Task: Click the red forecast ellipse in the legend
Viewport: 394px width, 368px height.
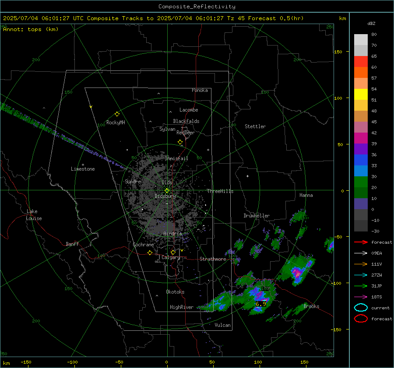Action: (361, 319)
